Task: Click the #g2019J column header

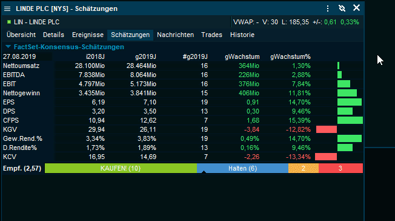Action: click(x=195, y=56)
